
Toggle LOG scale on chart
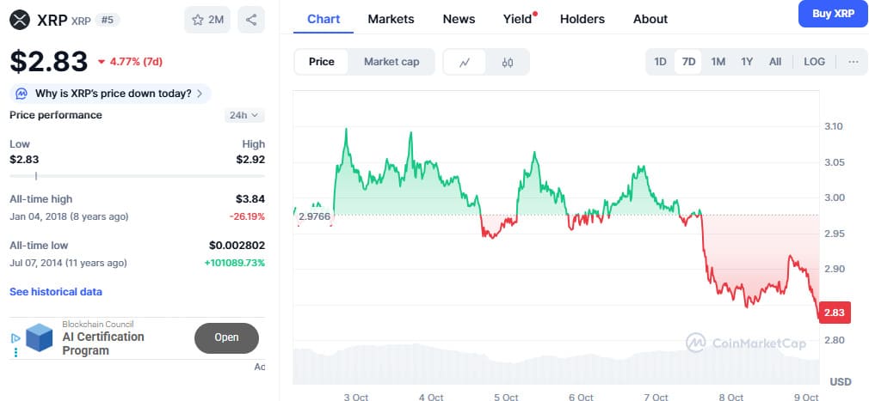point(814,62)
